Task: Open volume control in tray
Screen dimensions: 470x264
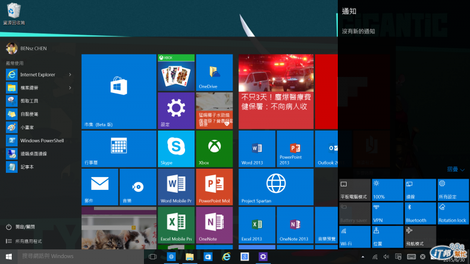Action: click(x=387, y=257)
